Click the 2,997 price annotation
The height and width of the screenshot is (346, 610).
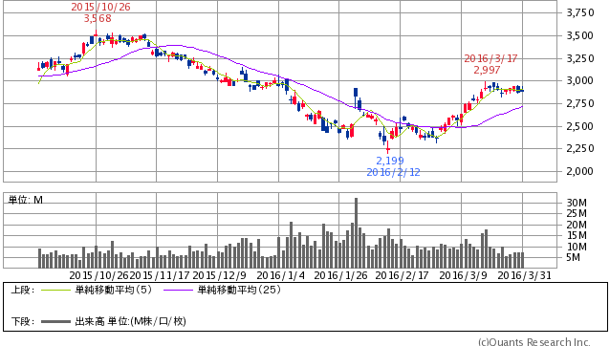(x=487, y=70)
